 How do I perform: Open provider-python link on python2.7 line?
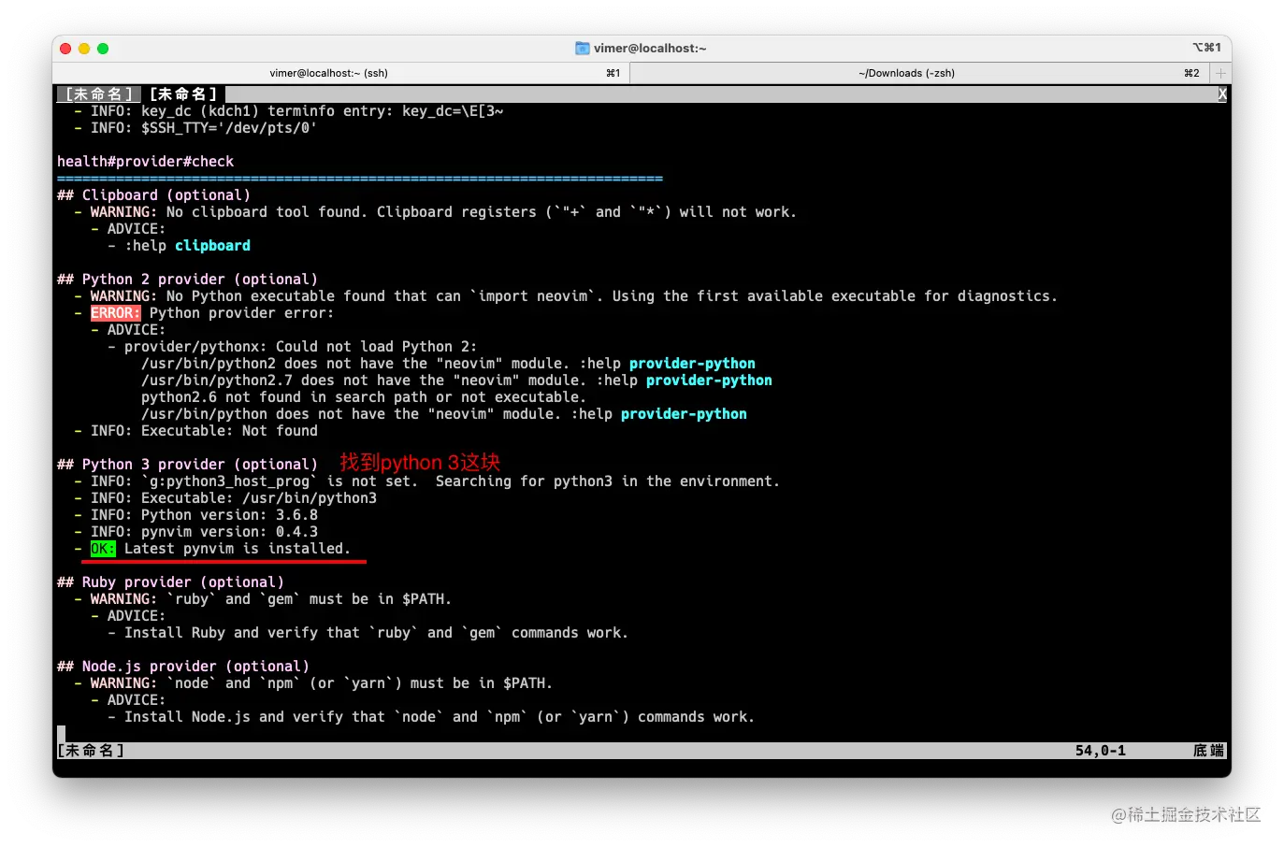[709, 380]
